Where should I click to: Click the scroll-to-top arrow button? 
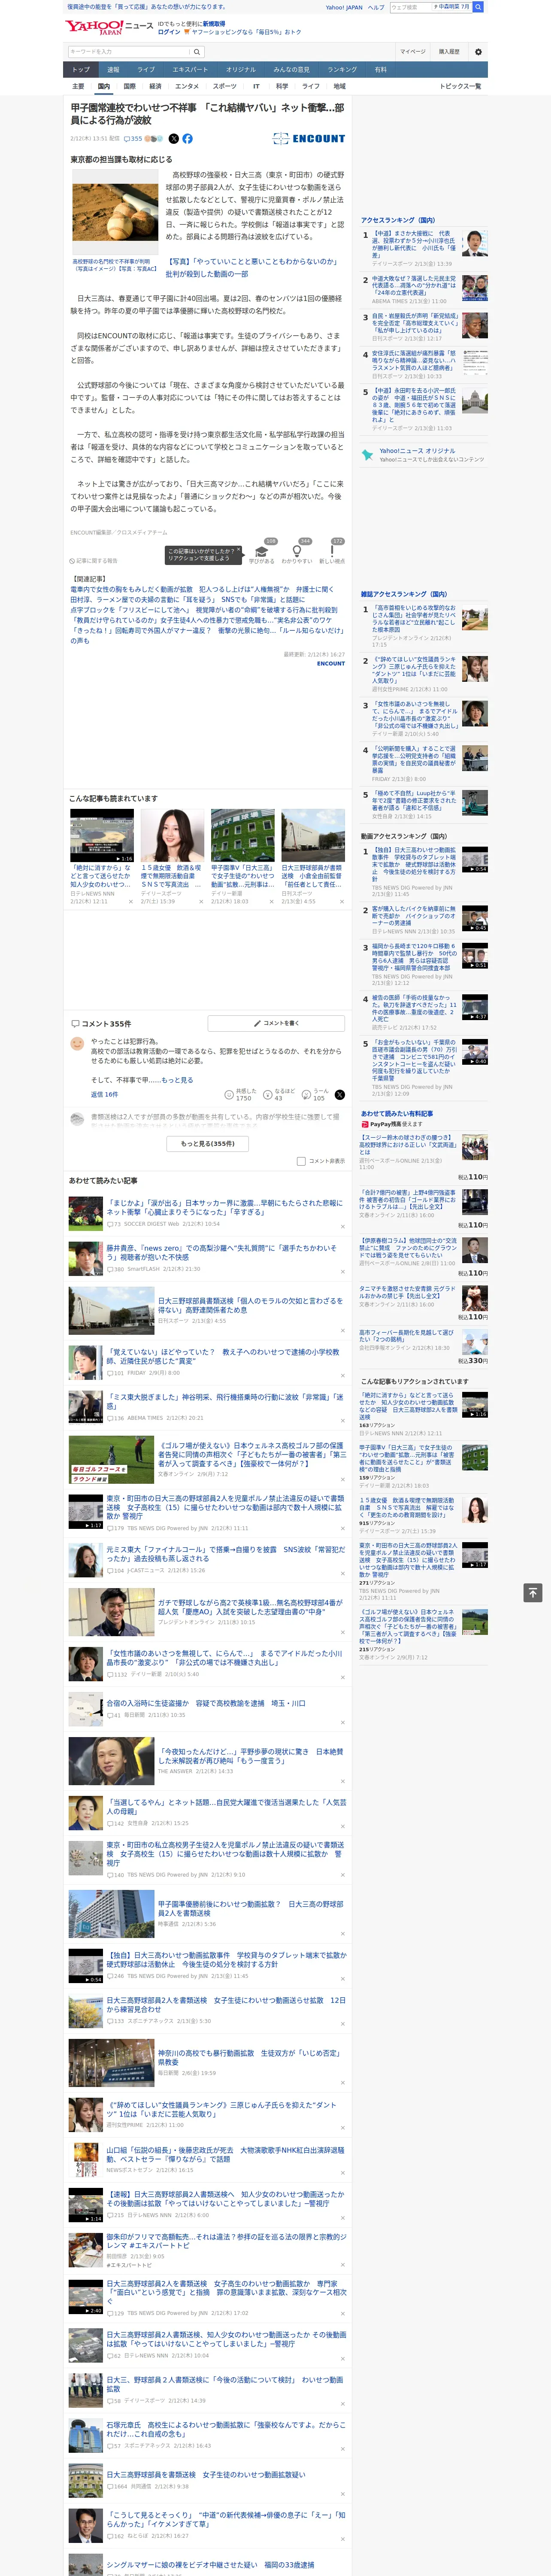(533, 1593)
